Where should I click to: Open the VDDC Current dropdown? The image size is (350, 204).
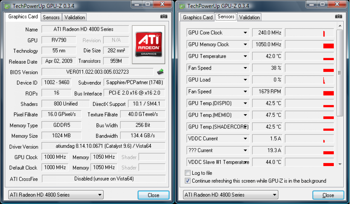point(245,138)
